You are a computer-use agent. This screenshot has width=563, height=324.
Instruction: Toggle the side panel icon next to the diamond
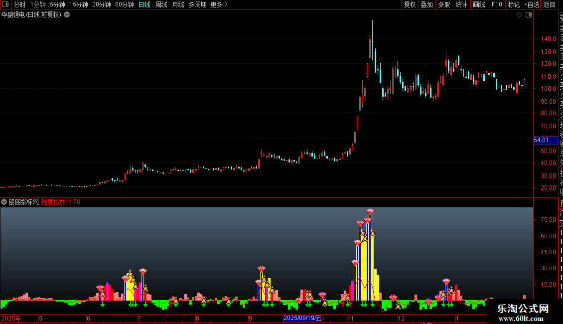click(x=529, y=15)
